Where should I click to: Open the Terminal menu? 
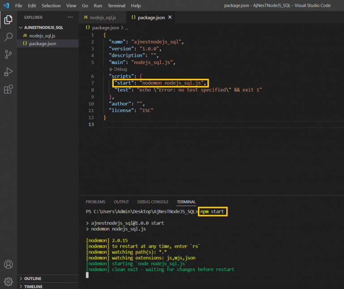pos(116,5)
